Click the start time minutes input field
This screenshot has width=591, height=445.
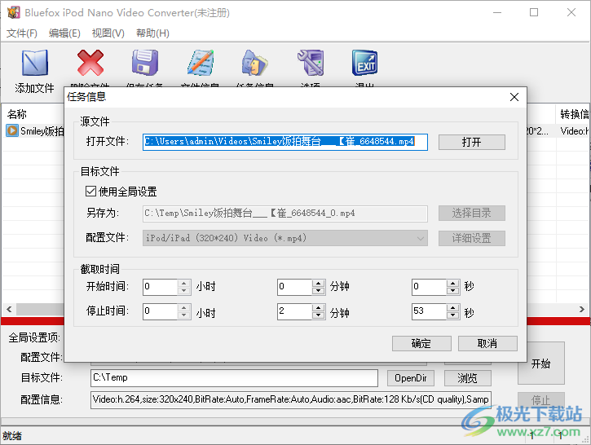[x=295, y=287]
